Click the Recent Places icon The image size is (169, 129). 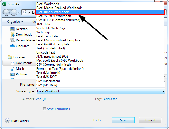point(12,40)
